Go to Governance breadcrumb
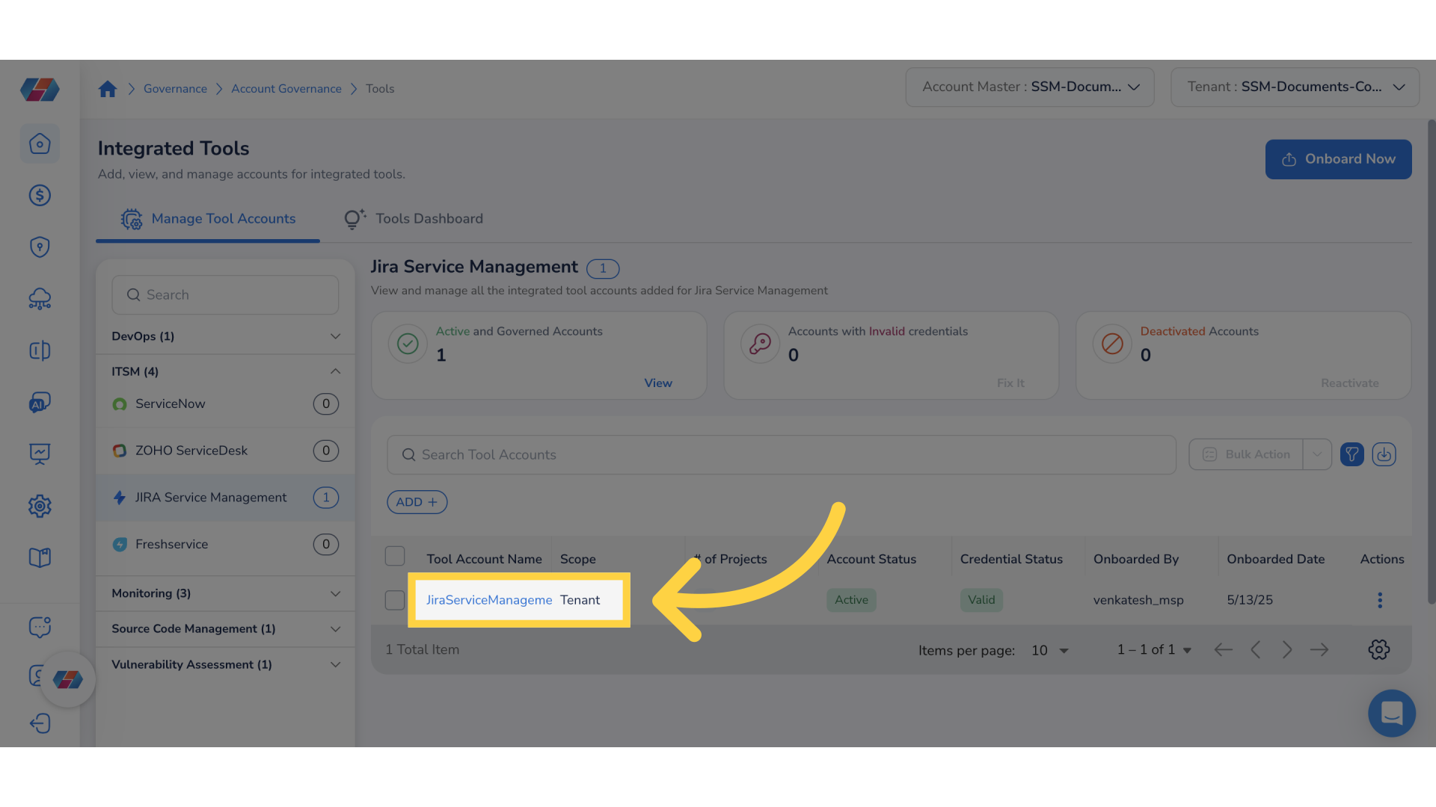 pos(175,89)
